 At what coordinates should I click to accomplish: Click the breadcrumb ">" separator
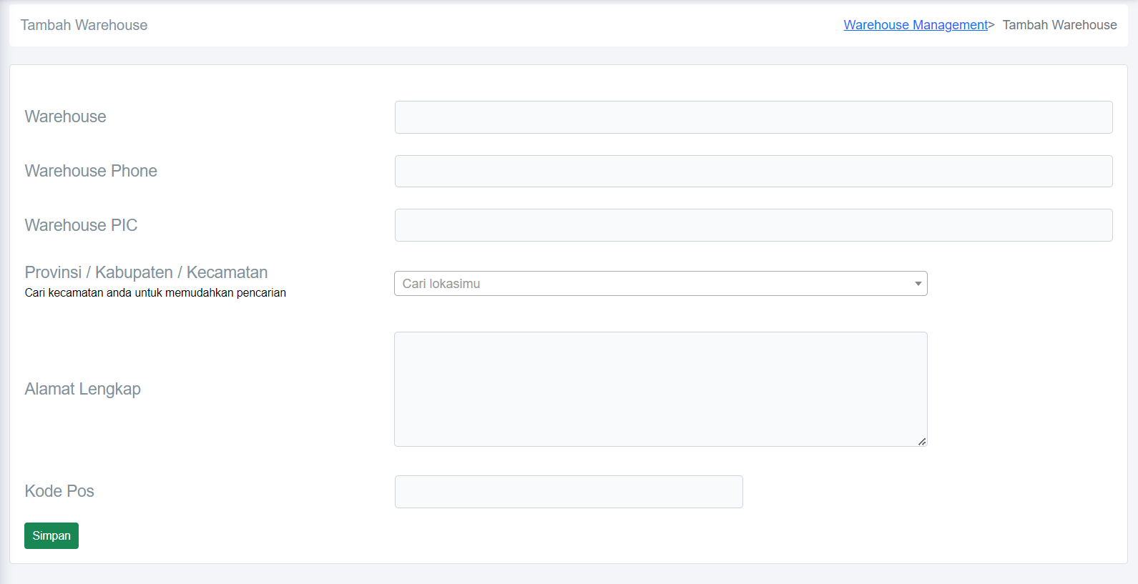point(991,25)
